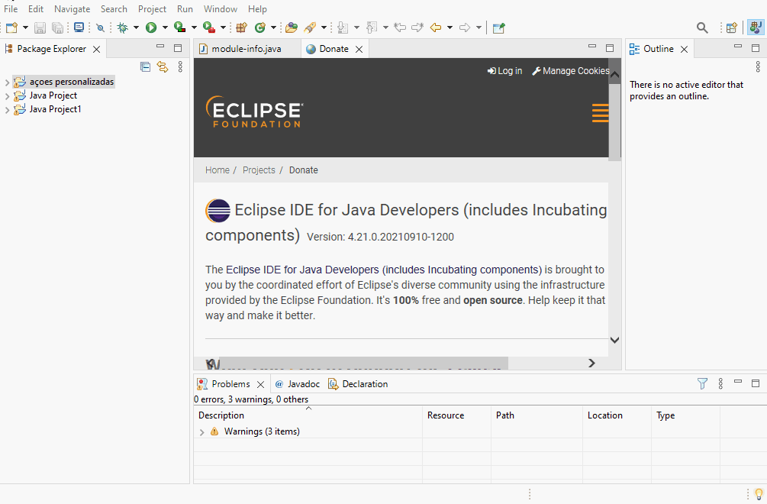Open the New wizard dropdown arrow

[x=25, y=28]
